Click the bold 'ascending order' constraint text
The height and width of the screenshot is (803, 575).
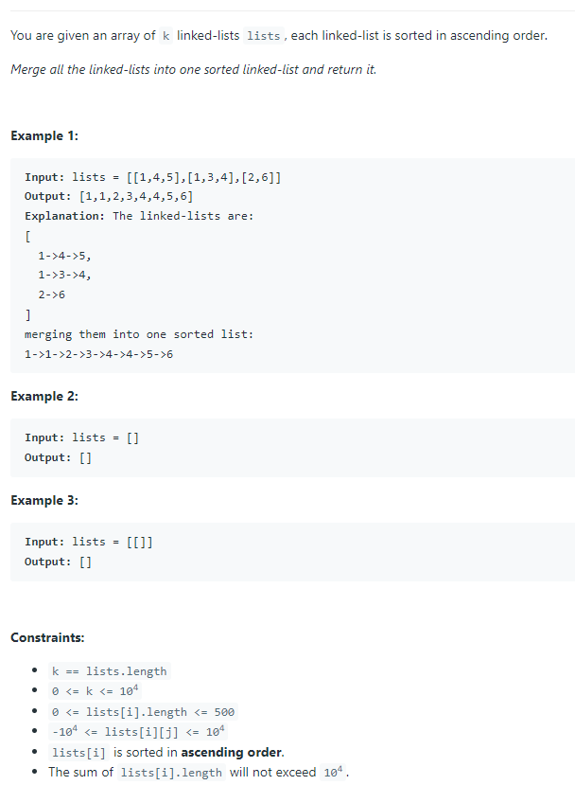click(231, 752)
